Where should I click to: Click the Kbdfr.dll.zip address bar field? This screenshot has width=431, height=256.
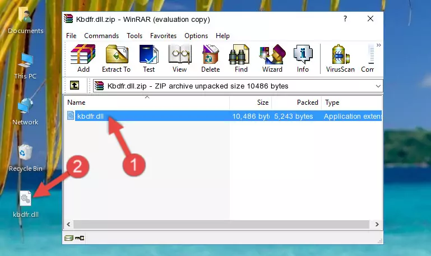238,86
